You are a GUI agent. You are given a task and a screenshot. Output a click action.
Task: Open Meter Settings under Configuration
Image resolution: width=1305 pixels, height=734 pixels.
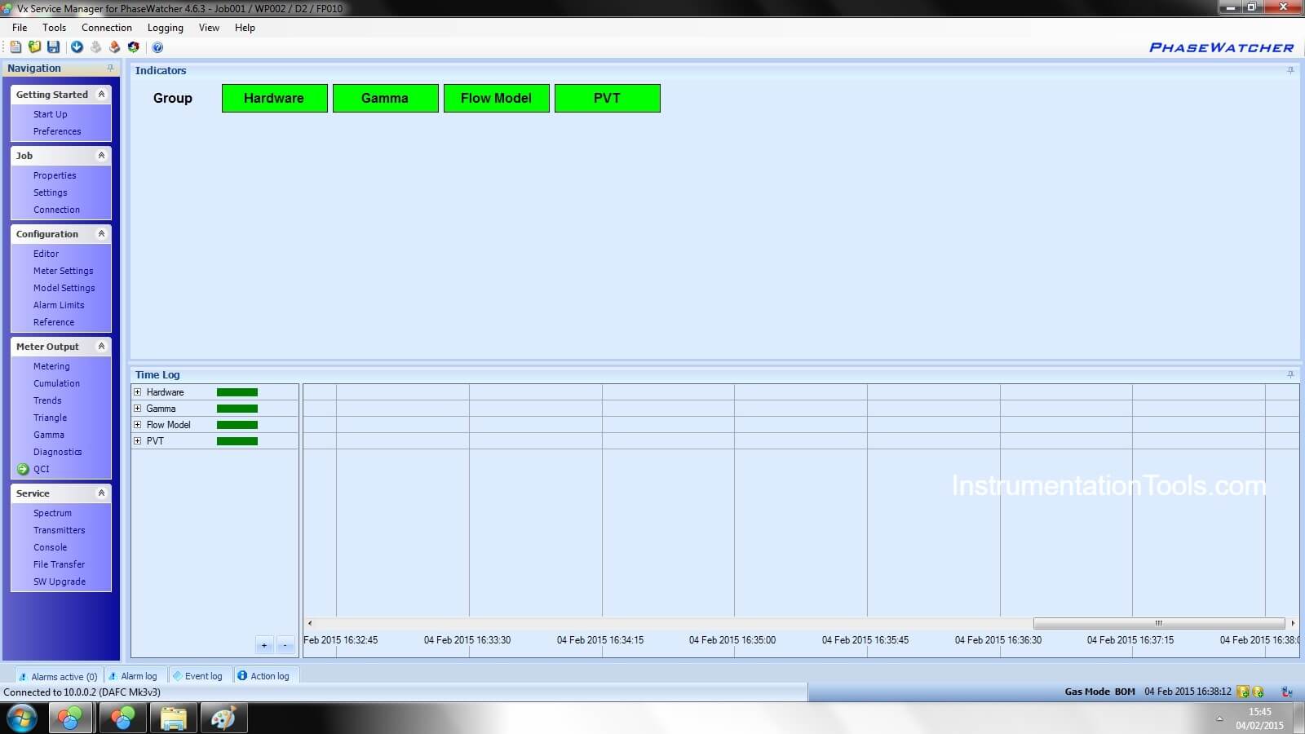63,271
